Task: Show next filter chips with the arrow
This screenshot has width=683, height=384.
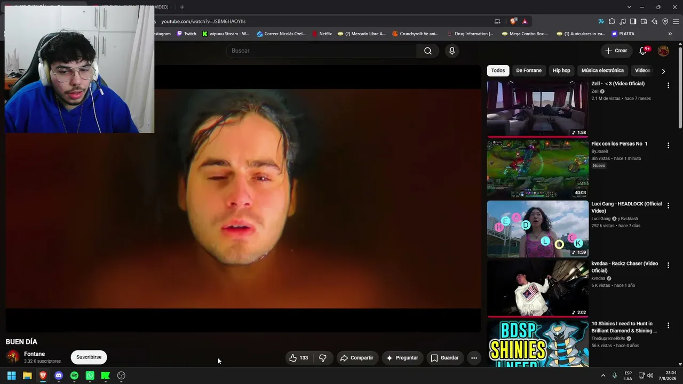Action: (663, 71)
